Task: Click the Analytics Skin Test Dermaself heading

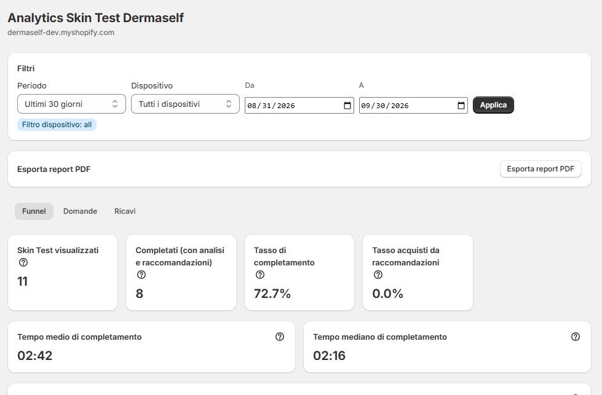Action: [95, 18]
